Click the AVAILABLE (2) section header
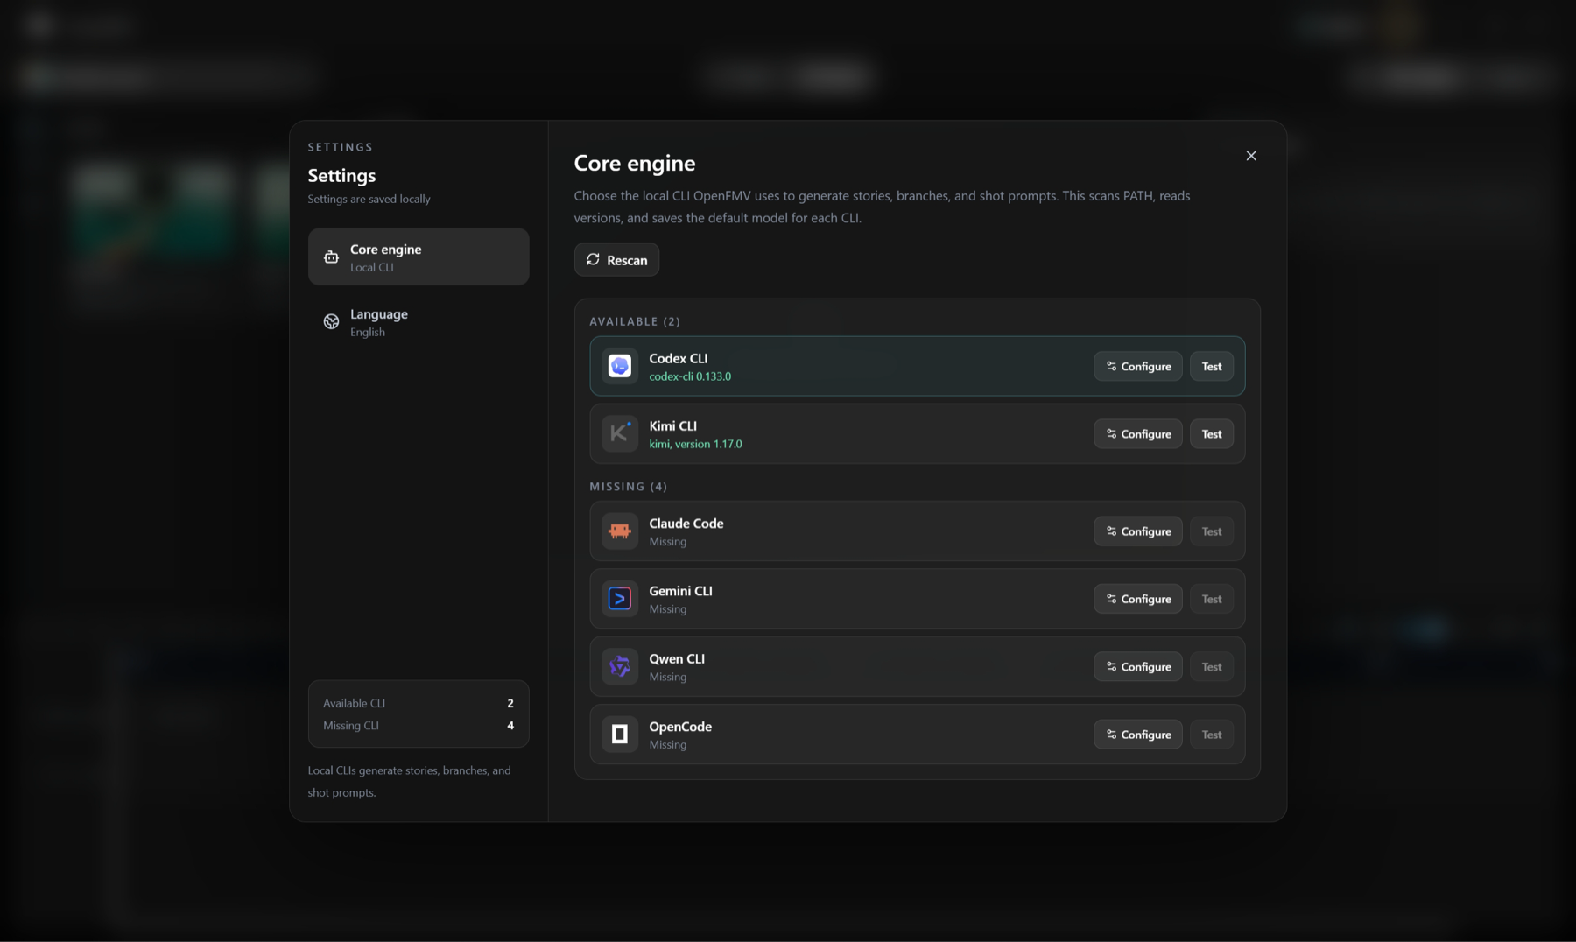 point(635,321)
